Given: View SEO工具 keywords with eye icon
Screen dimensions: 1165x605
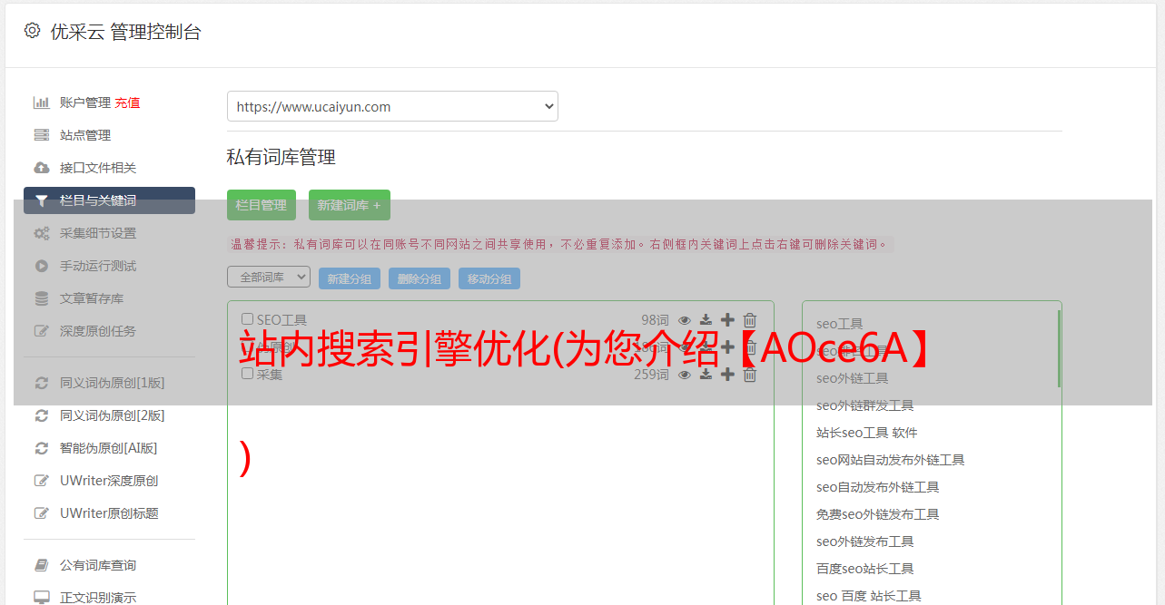Looking at the screenshot, I should click(685, 320).
